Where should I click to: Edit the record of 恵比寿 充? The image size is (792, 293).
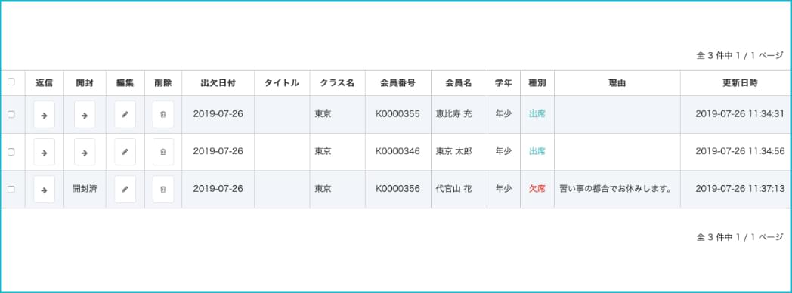pos(125,115)
